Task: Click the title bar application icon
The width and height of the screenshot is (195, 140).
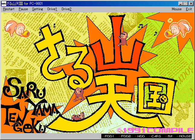Action: tap(4, 4)
